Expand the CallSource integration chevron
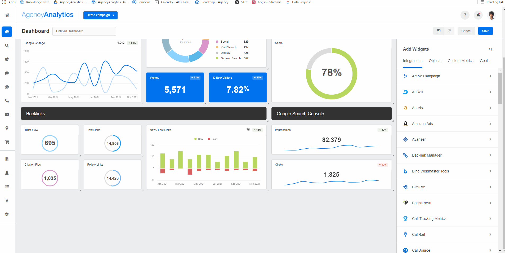Screen dimensions: 505x253 (490, 250)
